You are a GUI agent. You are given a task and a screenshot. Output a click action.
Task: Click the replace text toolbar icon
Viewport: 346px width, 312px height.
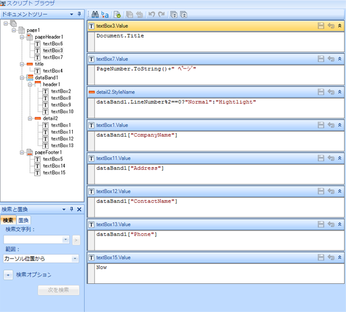105,15
